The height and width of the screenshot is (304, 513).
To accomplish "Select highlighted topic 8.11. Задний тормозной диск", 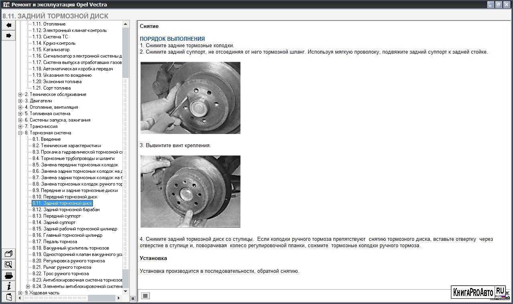I will pyautogui.click(x=63, y=203).
